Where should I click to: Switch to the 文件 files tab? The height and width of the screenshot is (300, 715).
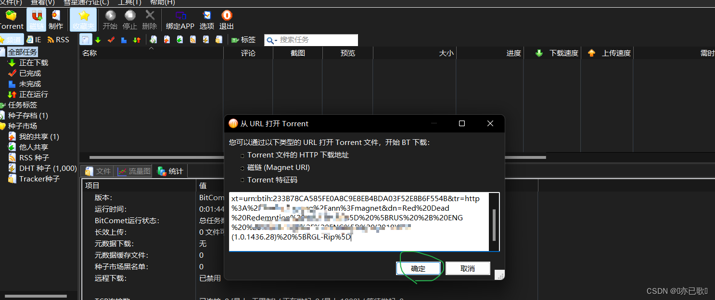click(x=98, y=171)
